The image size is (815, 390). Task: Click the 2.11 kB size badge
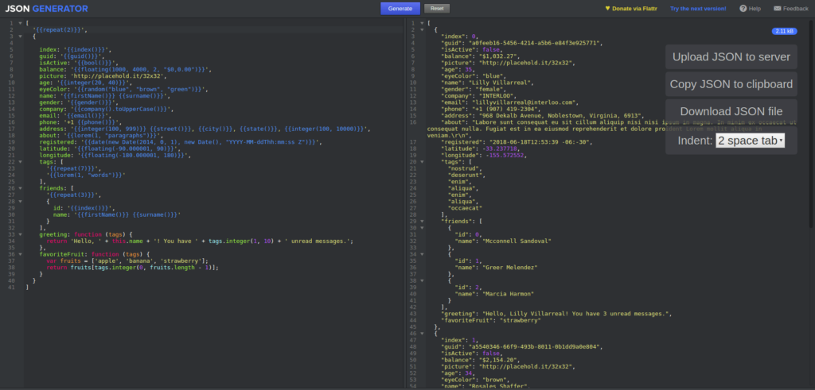[784, 31]
